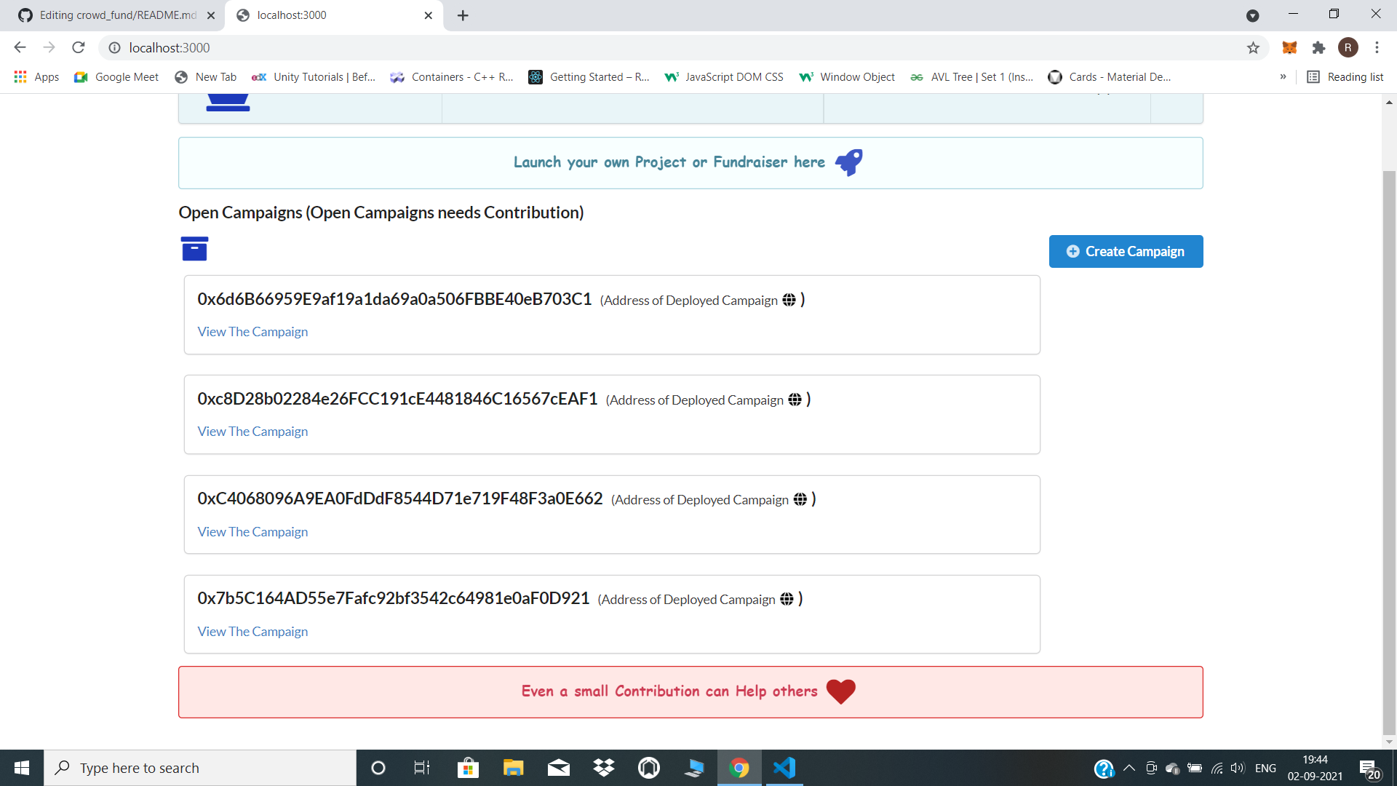Reload the localhost page
This screenshot has width=1397, height=786.
(x=79, y=48)
